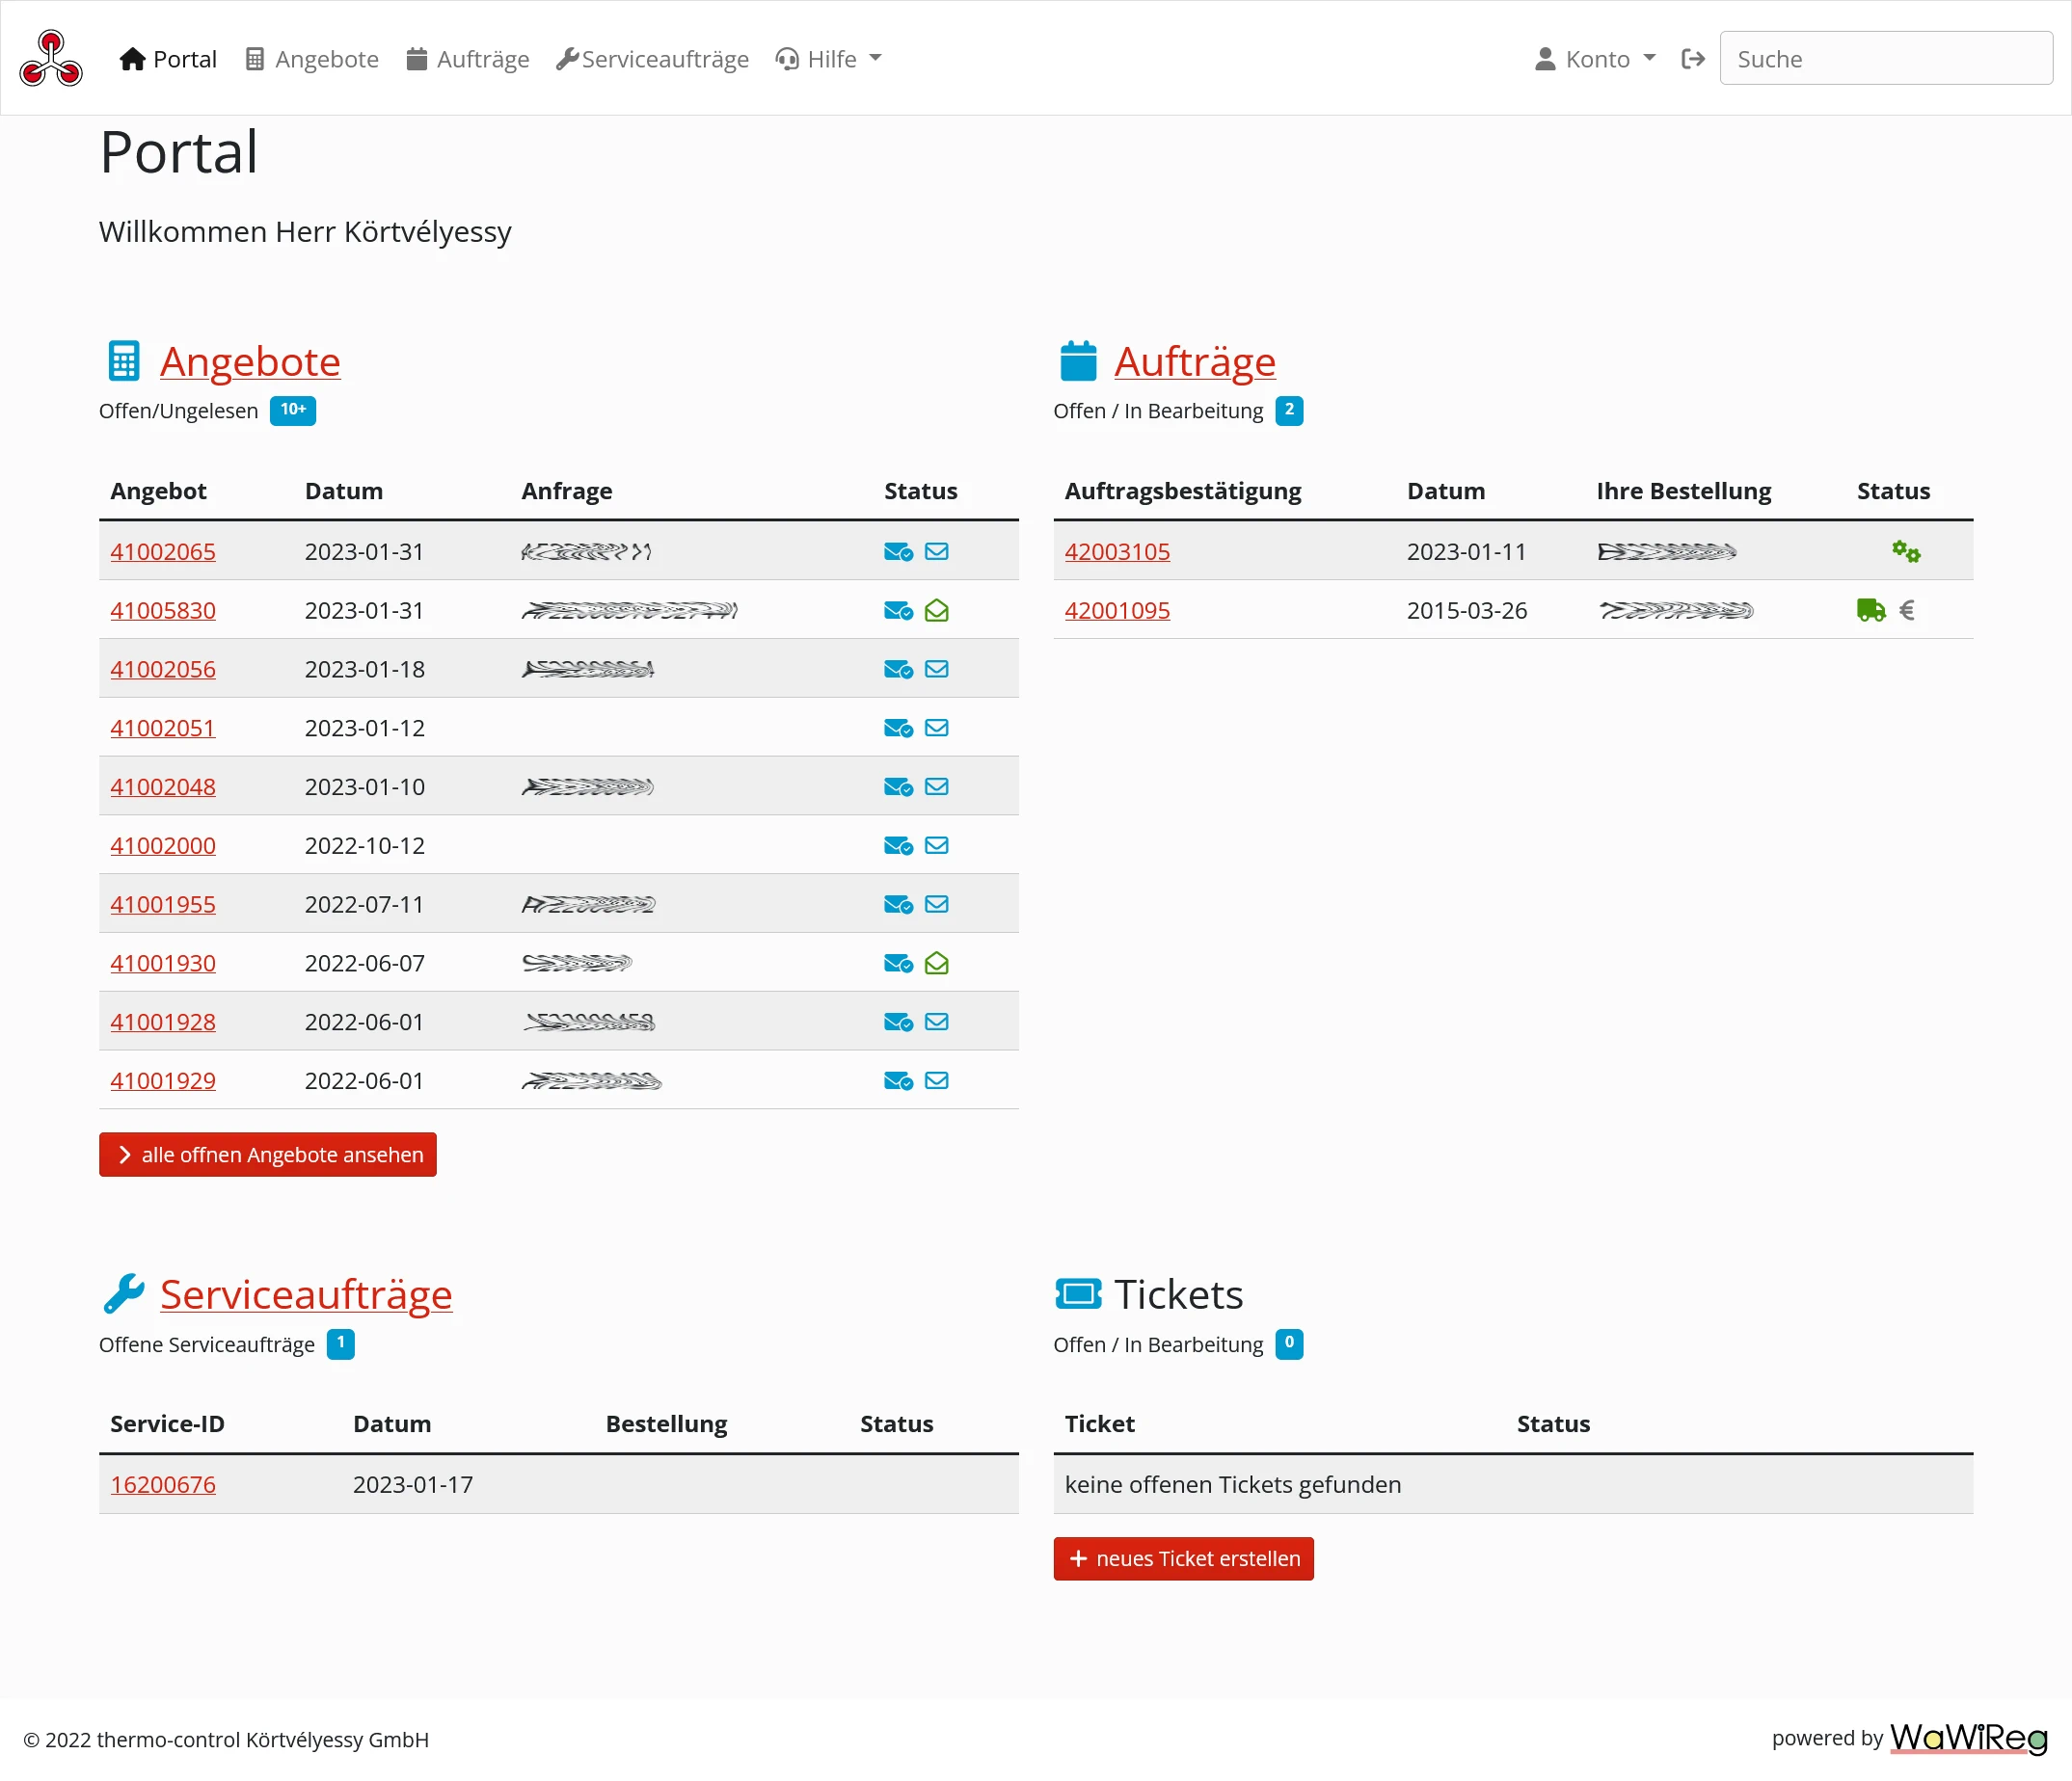This screenshot has height=1781, width=2072.
Task: Click the neues Ticket erstellen button
Action: pyautogui.click(x=1183, y=1558)
